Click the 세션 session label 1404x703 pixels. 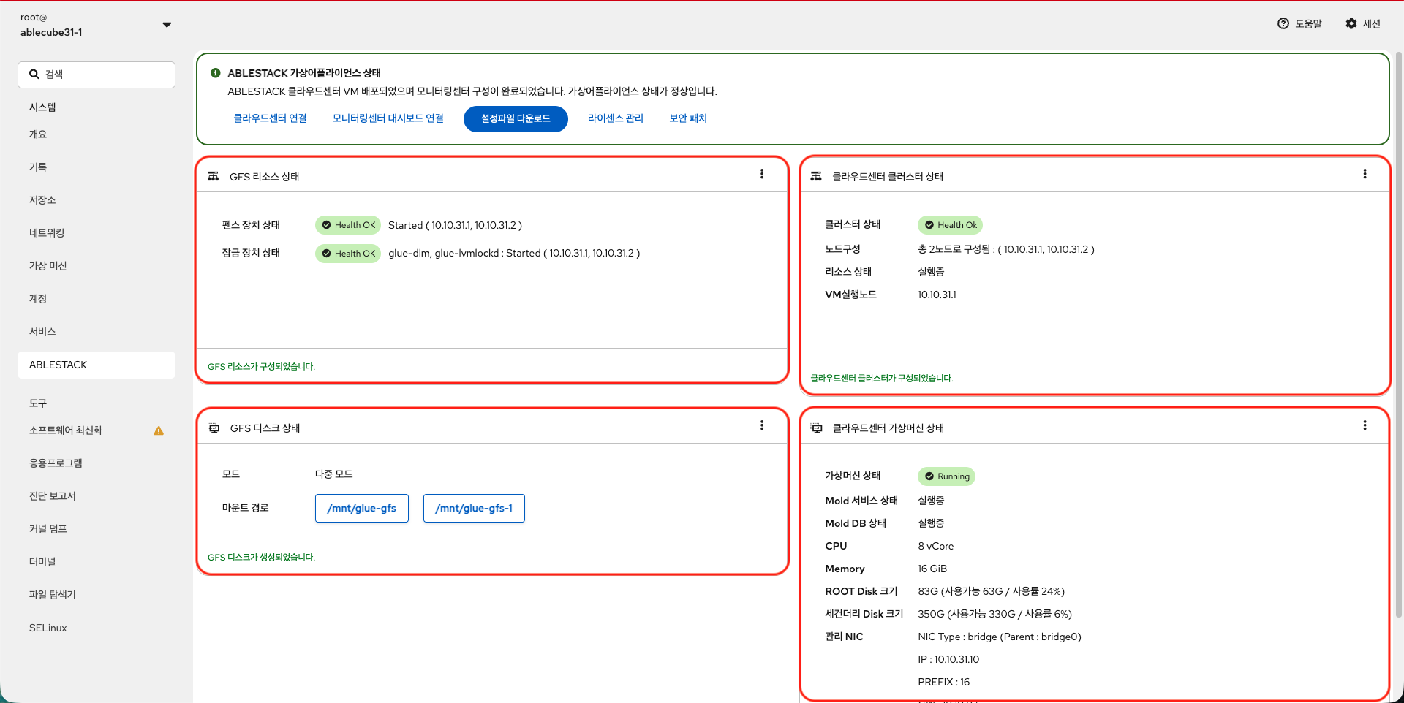tap(1371, 24)
